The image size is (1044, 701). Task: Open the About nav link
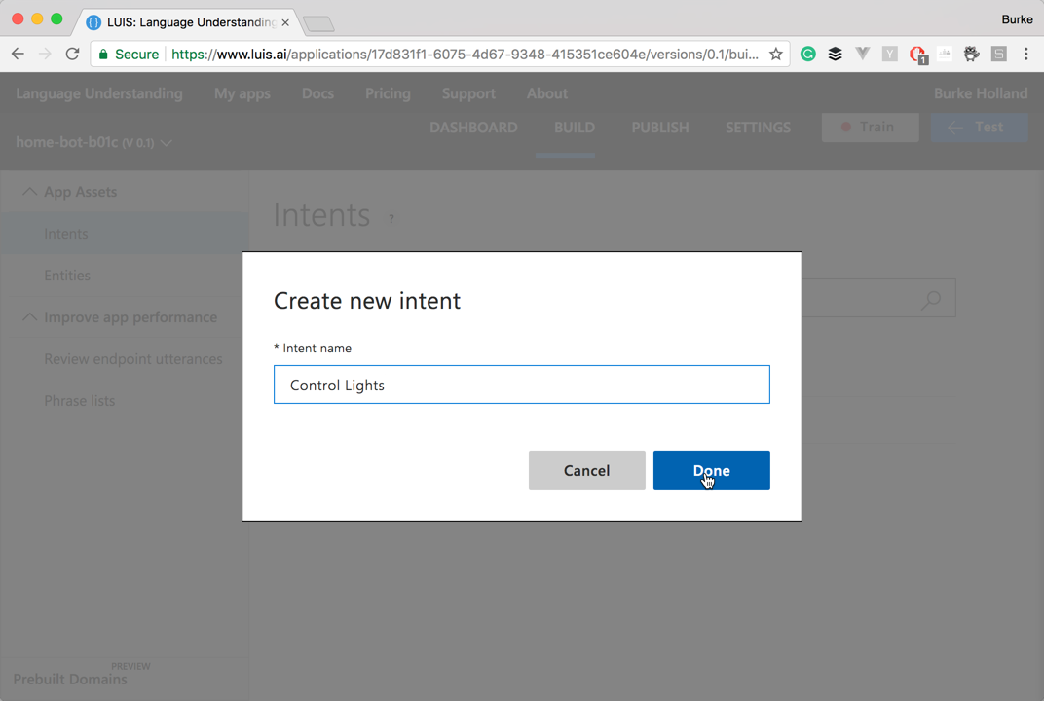point(547,93)
